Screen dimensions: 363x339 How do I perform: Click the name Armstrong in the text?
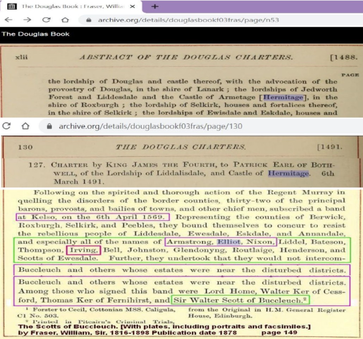coord(190,242)
